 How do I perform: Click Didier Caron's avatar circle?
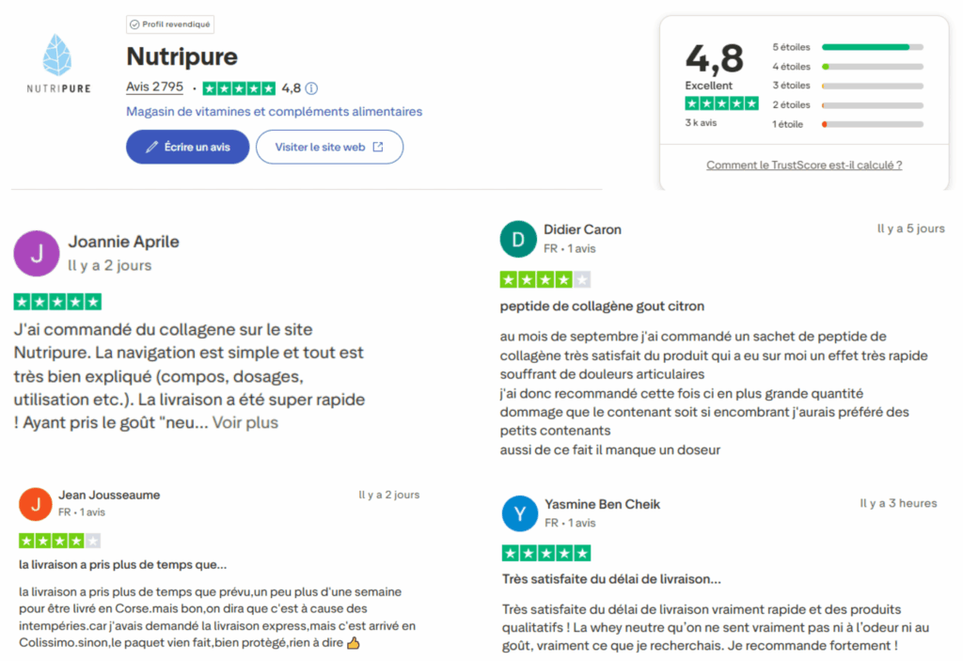(x=517, y=239)
